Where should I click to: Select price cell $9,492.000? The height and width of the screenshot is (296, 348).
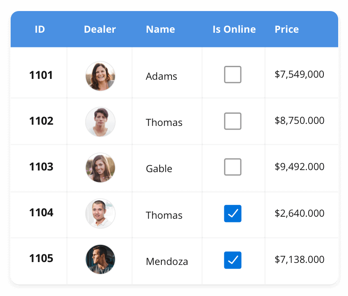pos(299,167)
